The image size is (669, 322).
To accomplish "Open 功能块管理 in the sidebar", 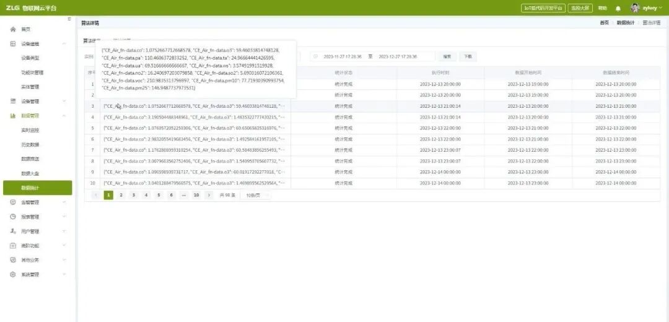I will pos(32,72).
